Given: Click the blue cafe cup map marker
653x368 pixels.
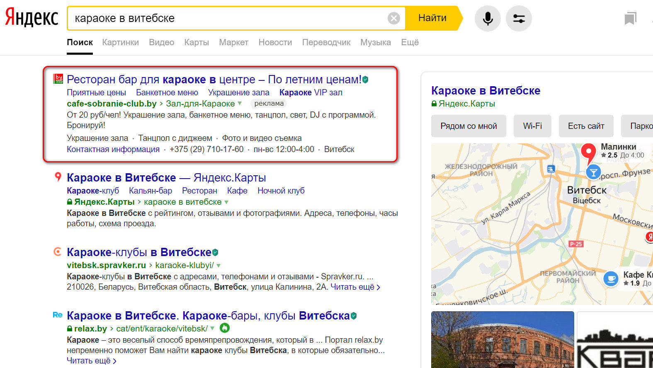Looking at the screenshot, I should [x=611, y=278].
